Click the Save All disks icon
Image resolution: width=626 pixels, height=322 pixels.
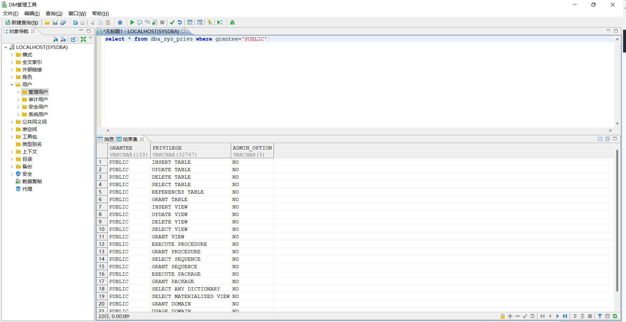coord(63,22)
